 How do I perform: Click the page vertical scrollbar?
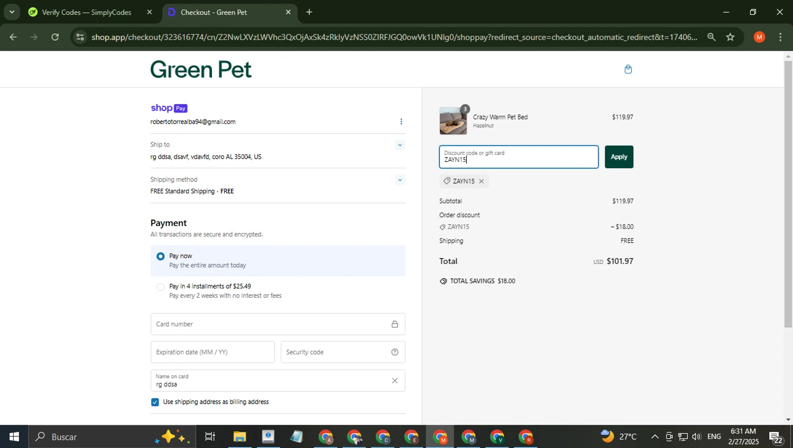coord(788,194)
